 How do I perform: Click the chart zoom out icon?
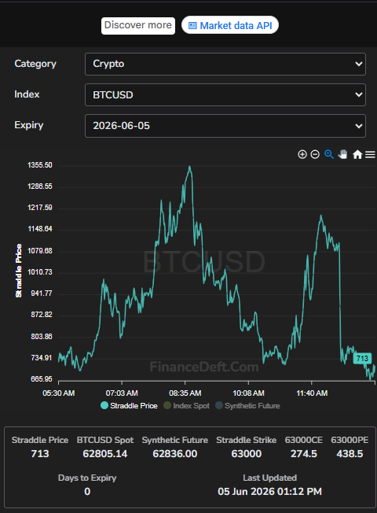tap(315, 154)
